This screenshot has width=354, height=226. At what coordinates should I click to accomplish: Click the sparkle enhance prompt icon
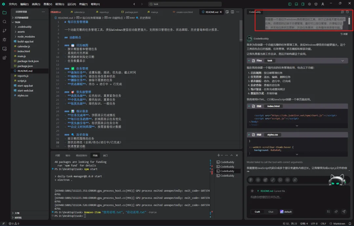tap(336, 212)
